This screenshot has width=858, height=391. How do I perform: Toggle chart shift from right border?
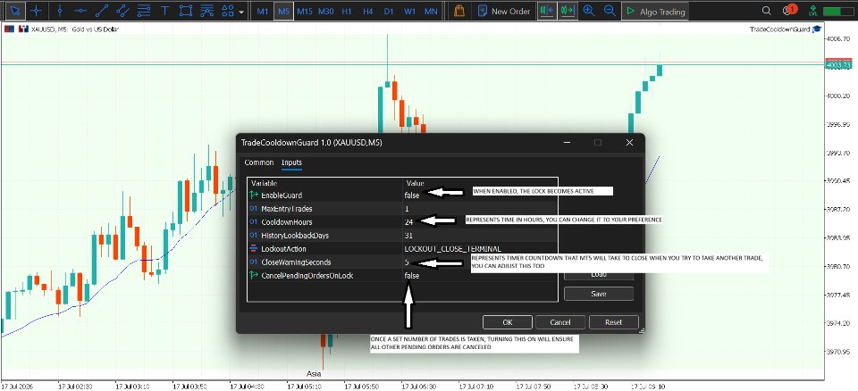click(x=545, y=11)
